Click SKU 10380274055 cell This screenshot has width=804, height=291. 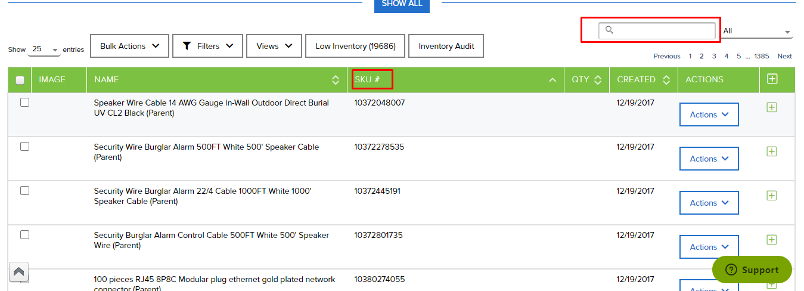coord(380,279)
